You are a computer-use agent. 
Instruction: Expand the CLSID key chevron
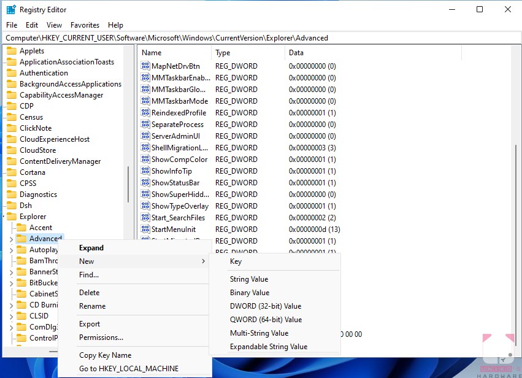[x=11, y=317]
